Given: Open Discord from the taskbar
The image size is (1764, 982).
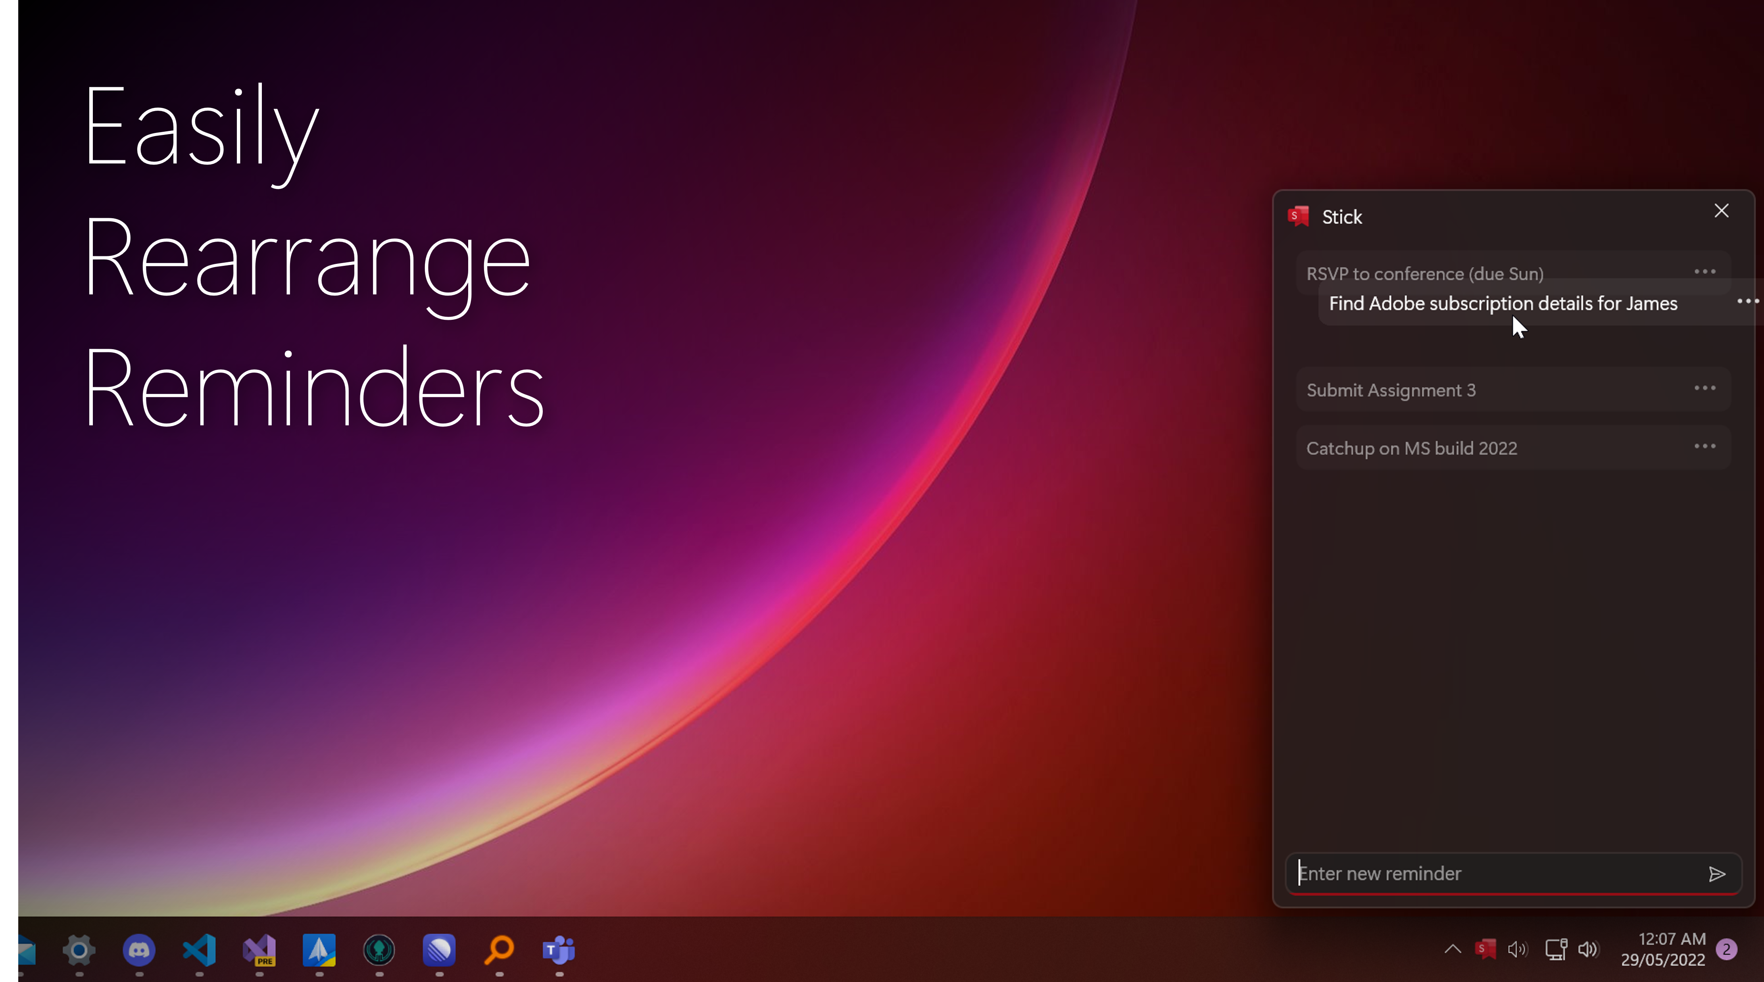Looking at the screenshot, I should point(139,950).
